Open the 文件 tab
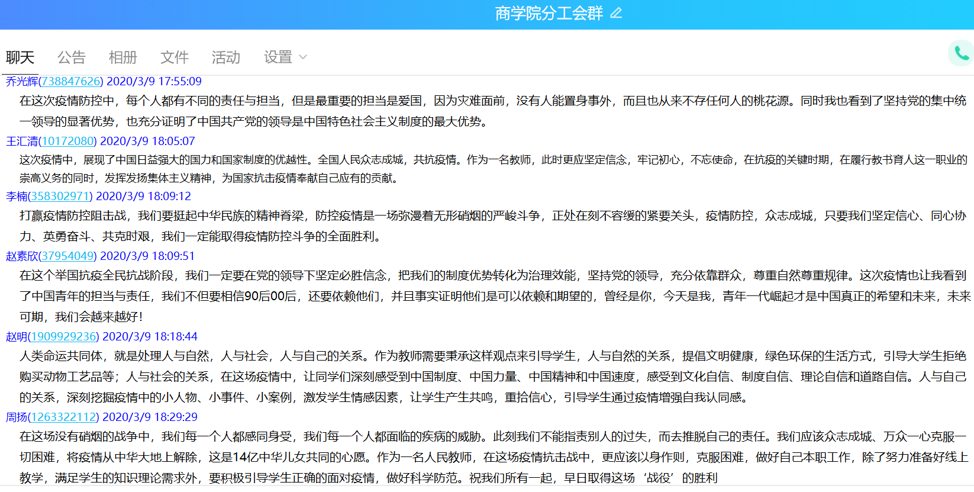 coord(175,57)
